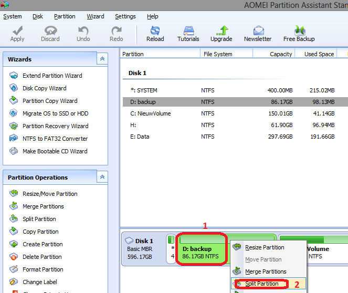Click Create Partition sidebar icon

[x=14, y=244]
